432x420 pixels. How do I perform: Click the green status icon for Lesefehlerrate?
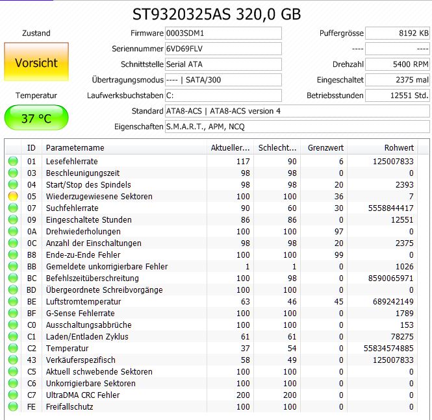point(13,161)
